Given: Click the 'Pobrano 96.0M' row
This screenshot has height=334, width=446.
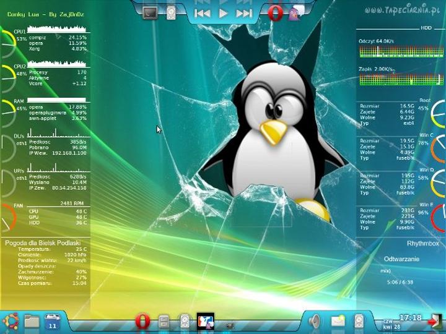Looking at the screenshot, I should [x=58, y=147].
